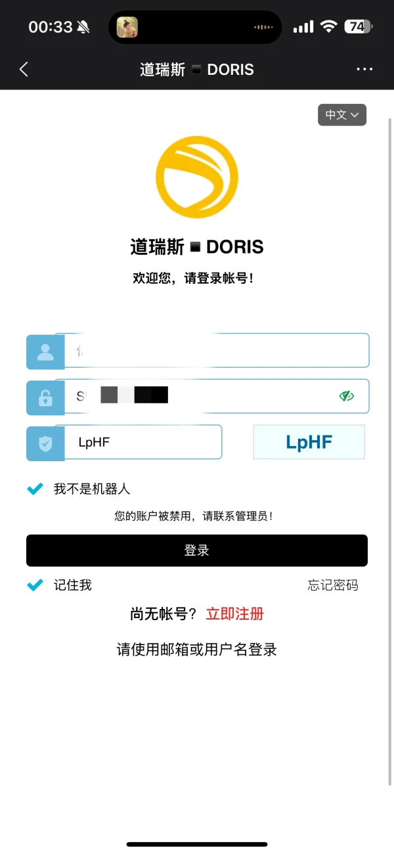
Task: Click the padlock icon beside password
Action: tap(45, 397)
